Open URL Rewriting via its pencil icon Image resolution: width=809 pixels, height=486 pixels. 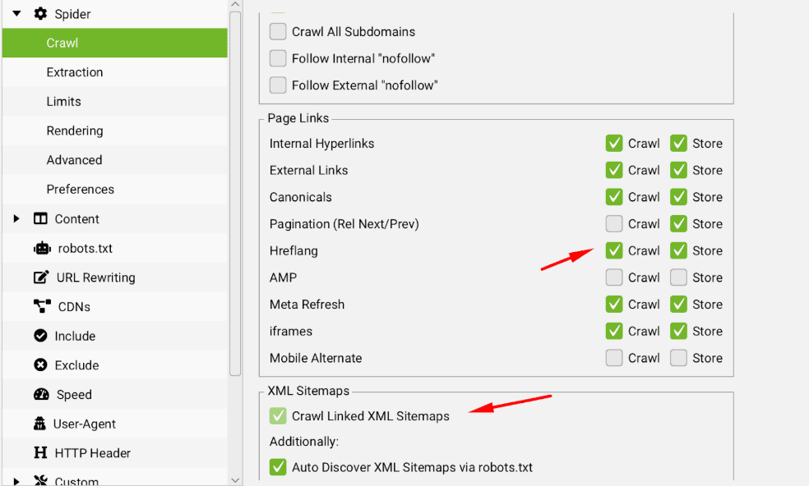41,277
